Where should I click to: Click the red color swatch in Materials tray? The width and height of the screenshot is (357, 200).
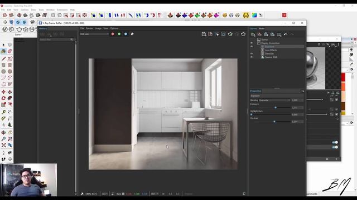tap(343, 77)
